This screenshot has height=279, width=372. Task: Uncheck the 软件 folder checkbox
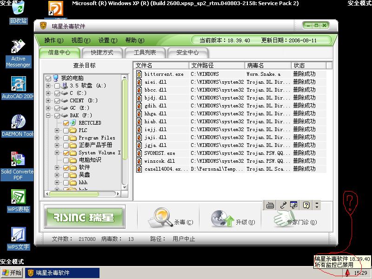tap(66, 168)
